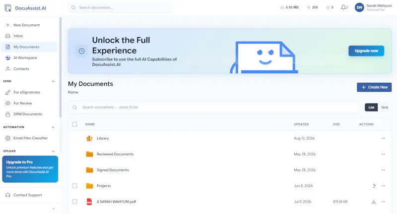Click the Contacts person icon
The width and height of the screenshot is (397, 214).
8,69
